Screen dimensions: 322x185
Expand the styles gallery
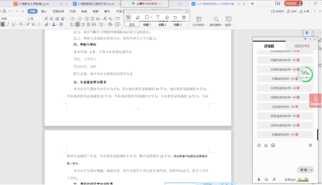click(x=187, y=25)
